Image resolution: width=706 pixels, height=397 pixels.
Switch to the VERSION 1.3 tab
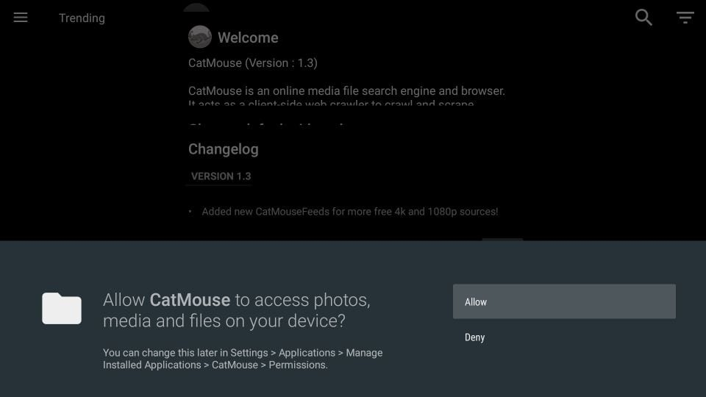(x=221, y=176)
